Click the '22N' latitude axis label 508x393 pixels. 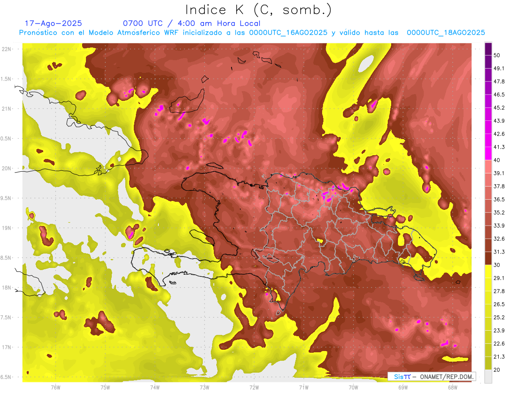point(6,49)
